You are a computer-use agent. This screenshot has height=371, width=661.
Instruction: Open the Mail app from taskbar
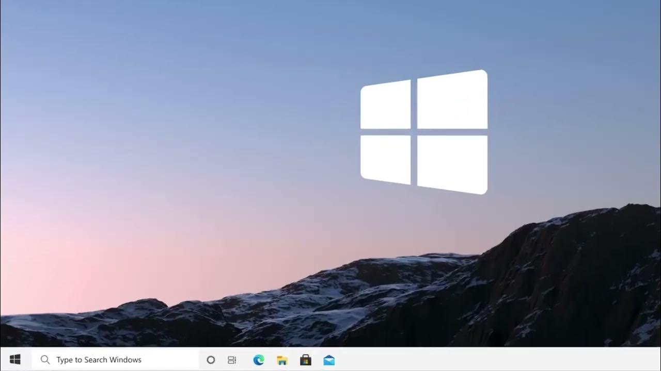coord(329,360)
